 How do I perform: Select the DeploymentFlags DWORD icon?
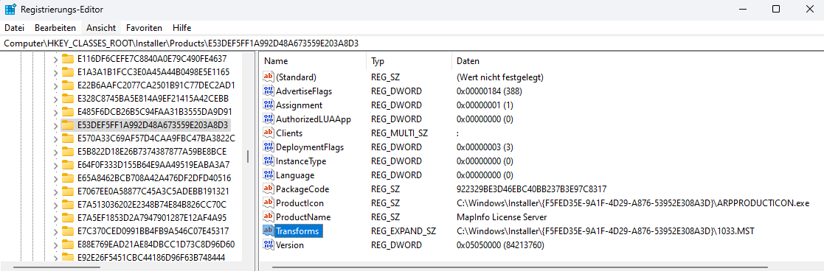(269, 147)
